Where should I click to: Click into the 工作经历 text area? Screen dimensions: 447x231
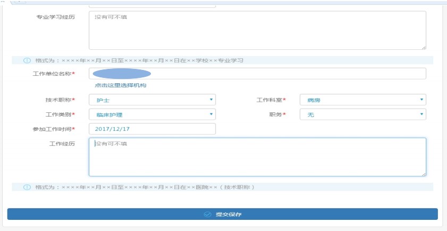click(257, 157)
